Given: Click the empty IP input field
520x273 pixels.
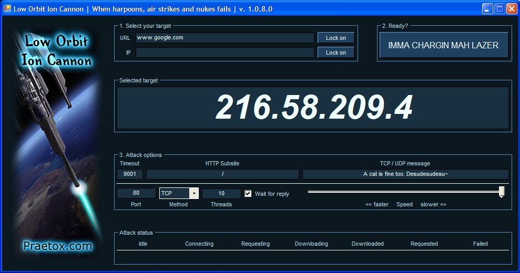Looking at the screenshot, I should [225, 52].
